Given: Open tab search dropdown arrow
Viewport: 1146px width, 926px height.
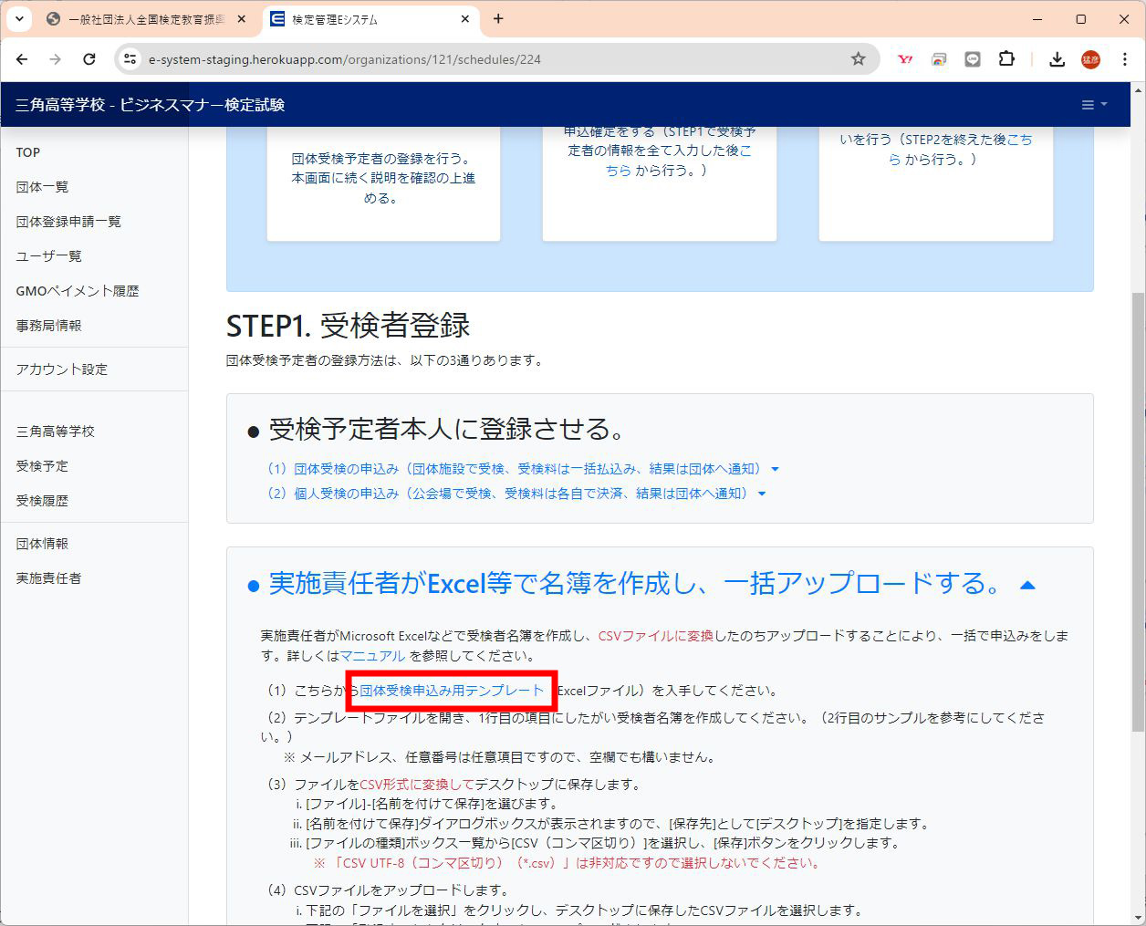Looking at the screenshot, I should coord(18,19).
